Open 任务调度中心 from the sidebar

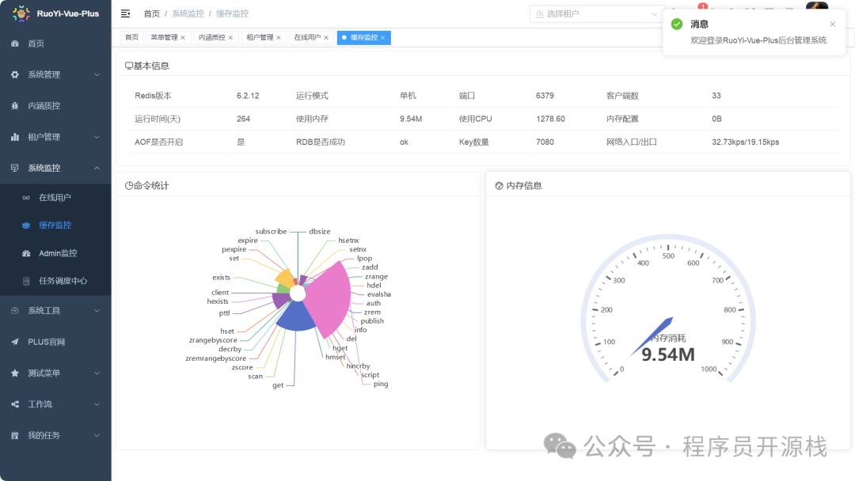(55, 281)
